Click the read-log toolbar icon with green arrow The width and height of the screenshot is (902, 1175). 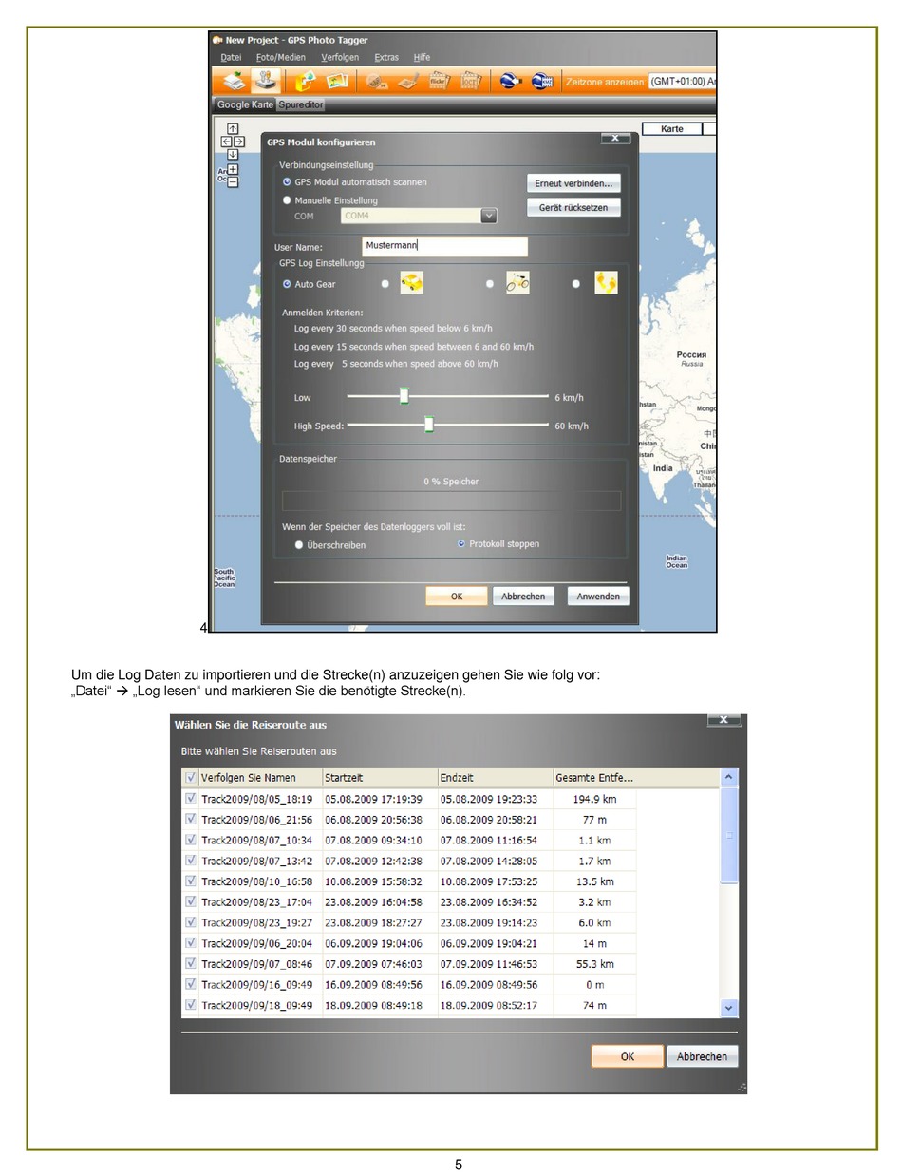[x=235, y=82]
